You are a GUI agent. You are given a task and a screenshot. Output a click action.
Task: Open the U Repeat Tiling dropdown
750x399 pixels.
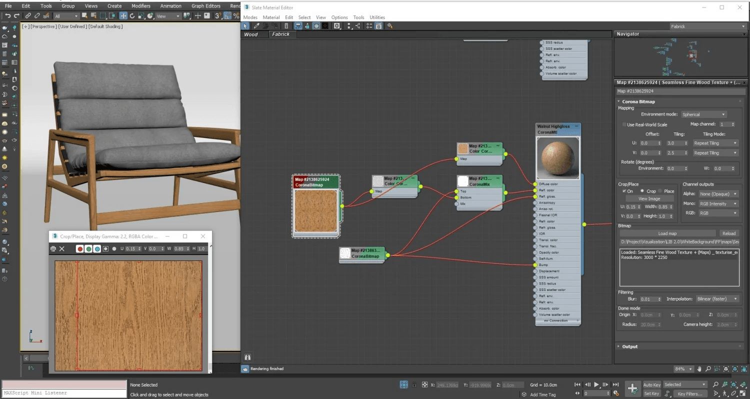[x=715, y=143]
